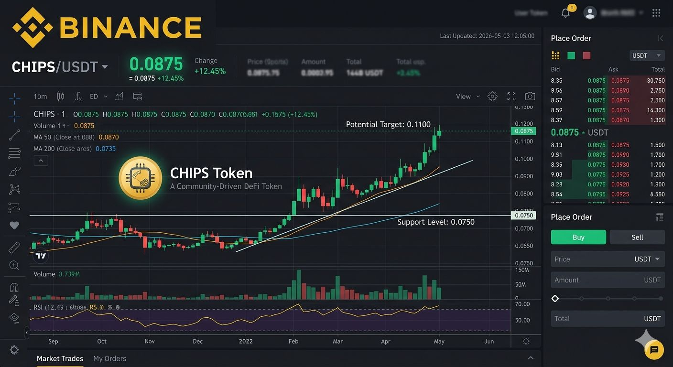
Task: Toggle the favorite heart icon
Action: click(14, 226)
